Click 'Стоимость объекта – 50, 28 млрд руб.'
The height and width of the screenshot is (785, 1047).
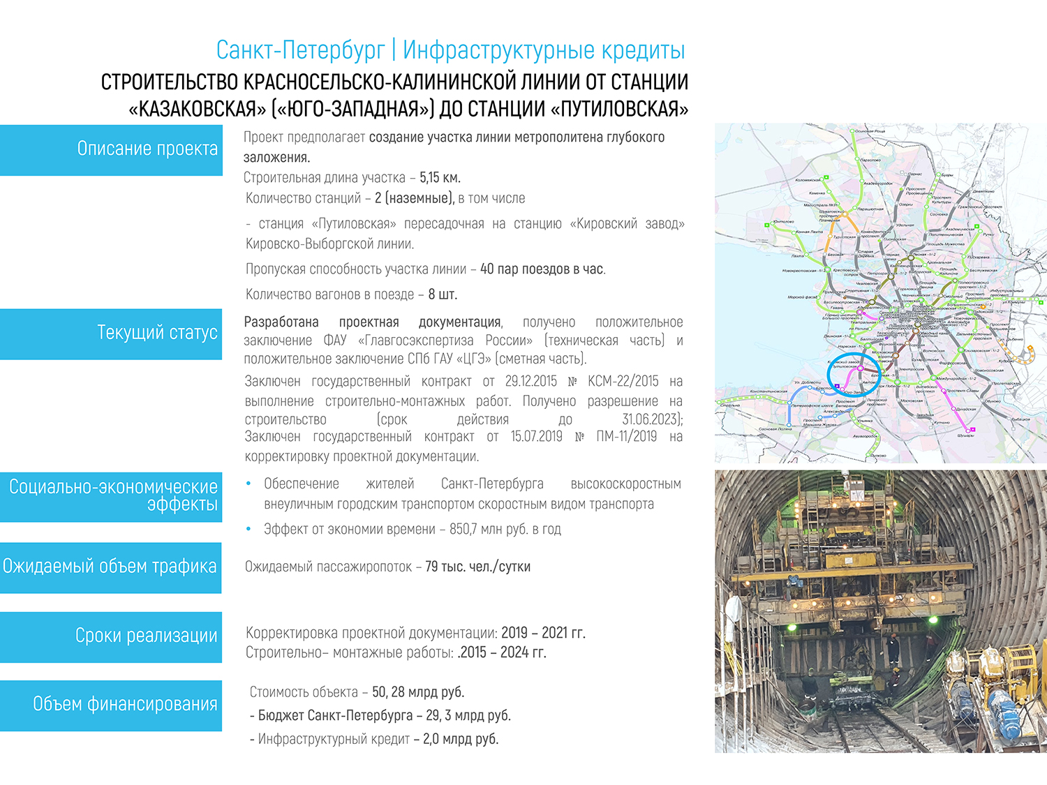(357, 692)
